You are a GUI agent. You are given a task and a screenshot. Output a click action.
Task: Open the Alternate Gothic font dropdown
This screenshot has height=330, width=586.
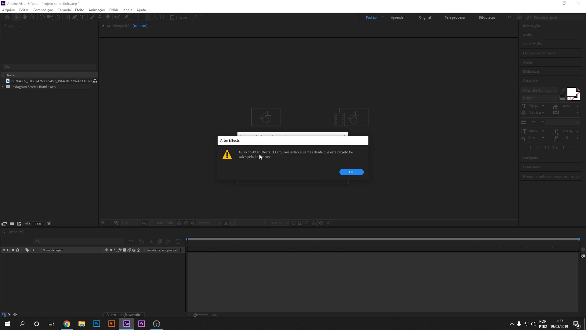pyautogui.click(x=539, y=90)
